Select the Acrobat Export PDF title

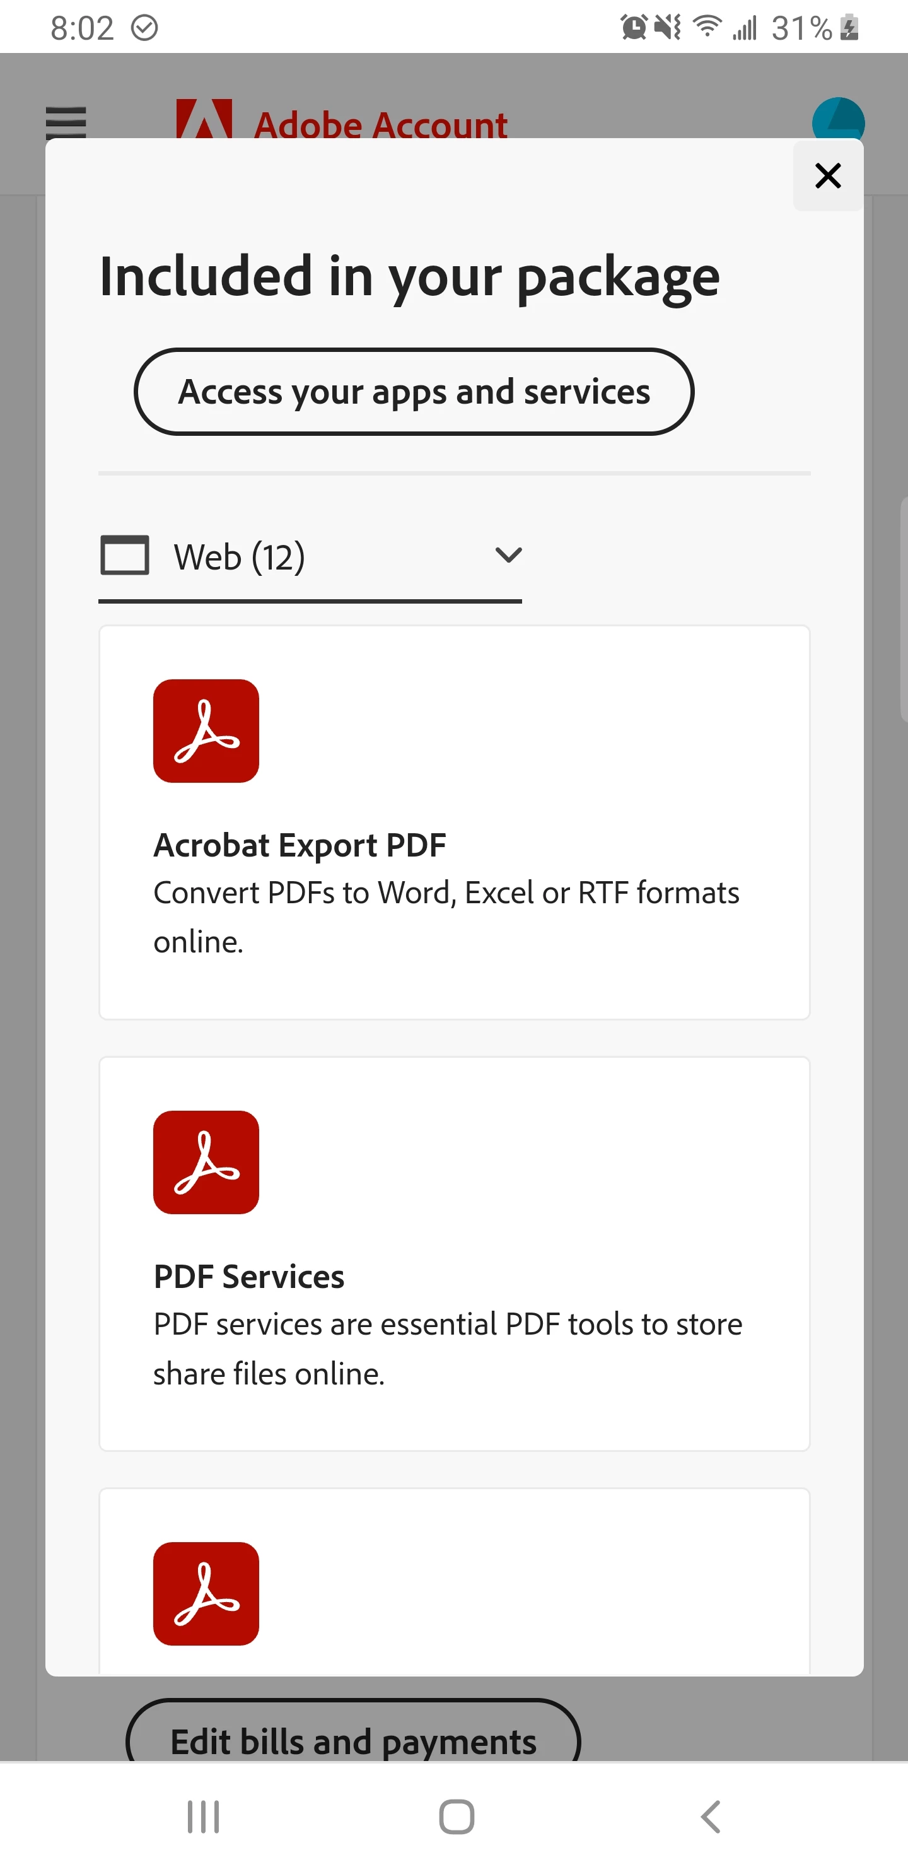pos(300,845)
